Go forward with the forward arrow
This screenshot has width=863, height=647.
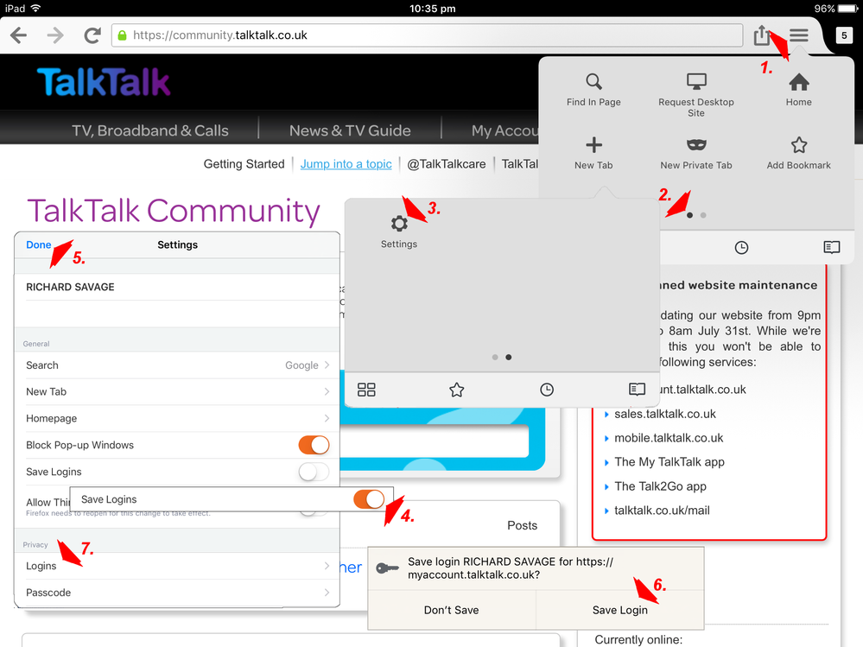(x=55, y=35)
